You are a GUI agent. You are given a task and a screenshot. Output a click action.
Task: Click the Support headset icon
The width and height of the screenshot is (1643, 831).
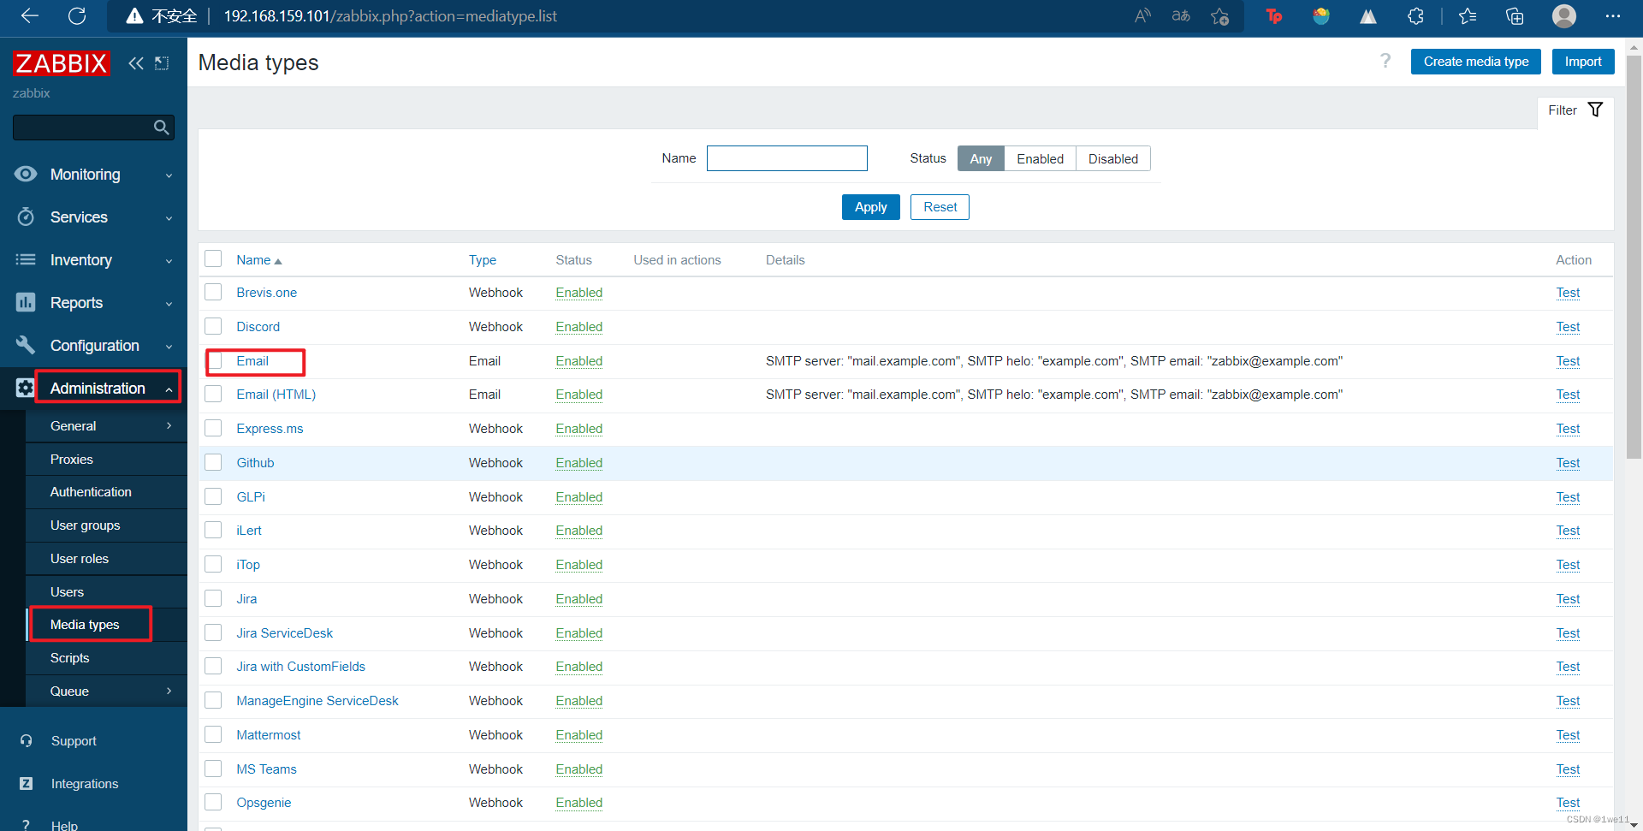click(27, 741)
